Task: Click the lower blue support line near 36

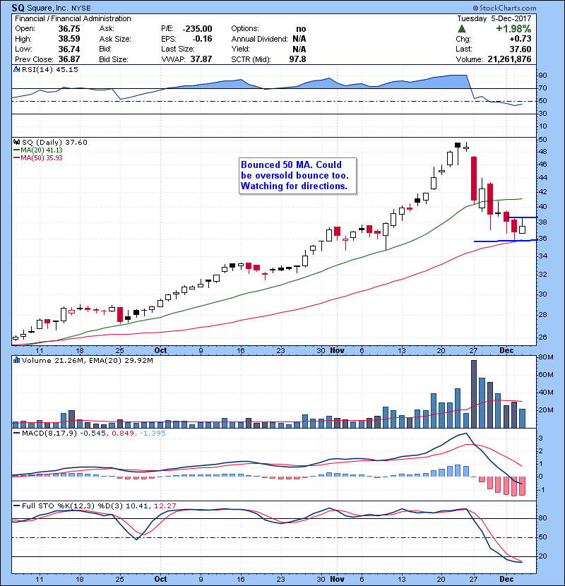Action: tap(506, 241)
